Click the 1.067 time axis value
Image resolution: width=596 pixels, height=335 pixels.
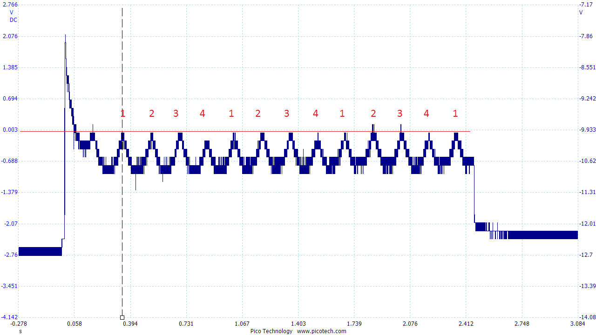tap(242, 324)
